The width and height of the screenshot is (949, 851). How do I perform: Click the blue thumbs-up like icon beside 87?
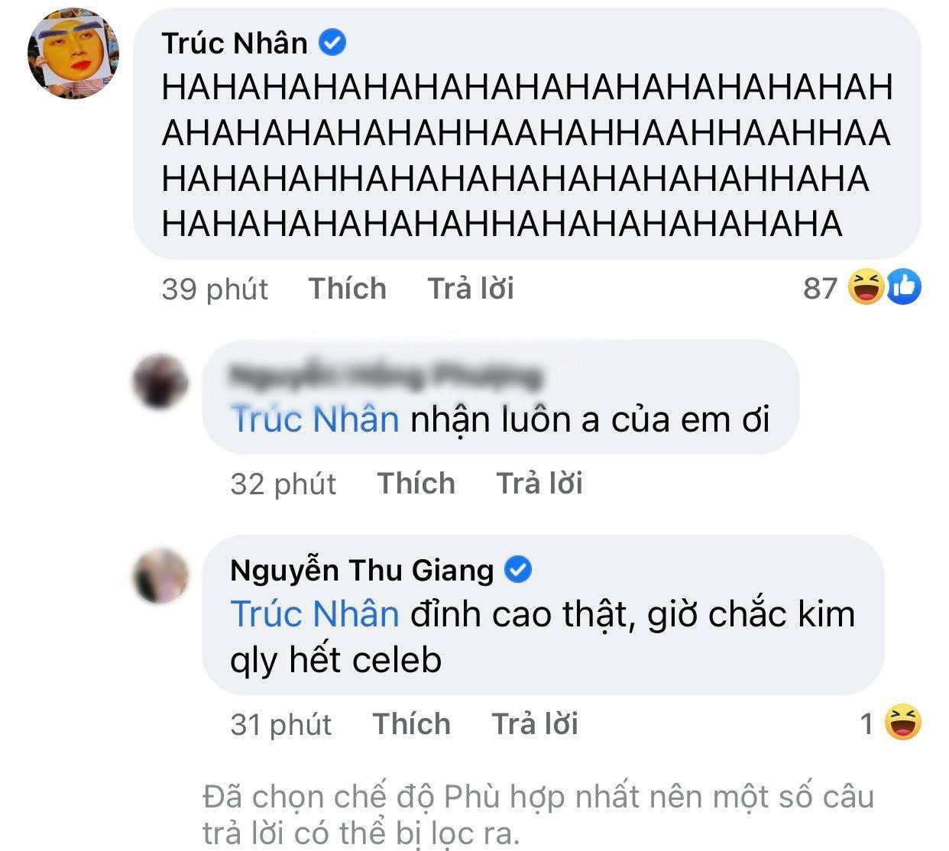click(x=903, y=287)
